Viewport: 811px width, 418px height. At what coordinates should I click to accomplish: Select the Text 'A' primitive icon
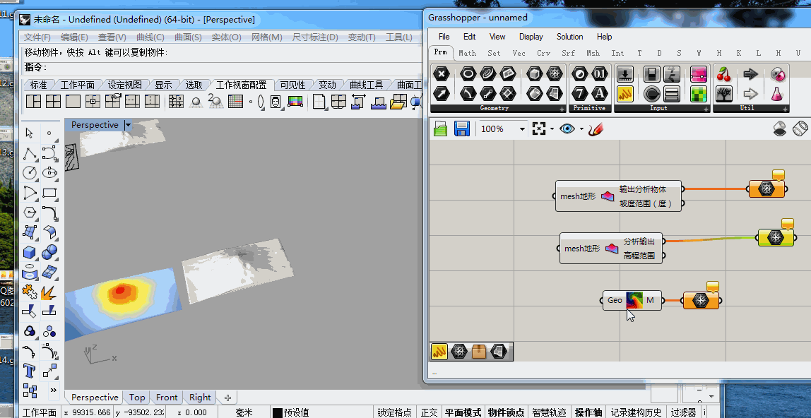[x=599, y=93]
